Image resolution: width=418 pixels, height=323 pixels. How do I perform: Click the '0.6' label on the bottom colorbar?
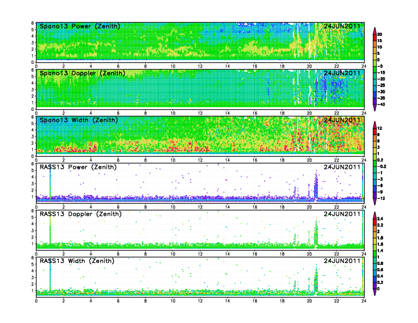381,270
